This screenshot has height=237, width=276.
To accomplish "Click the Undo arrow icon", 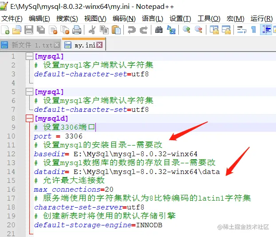I will (131, 30).
